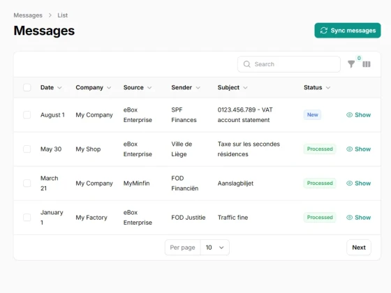Click the Sync messages button
This screenshot has height=293, width=391.
click(x=348, y=31)
